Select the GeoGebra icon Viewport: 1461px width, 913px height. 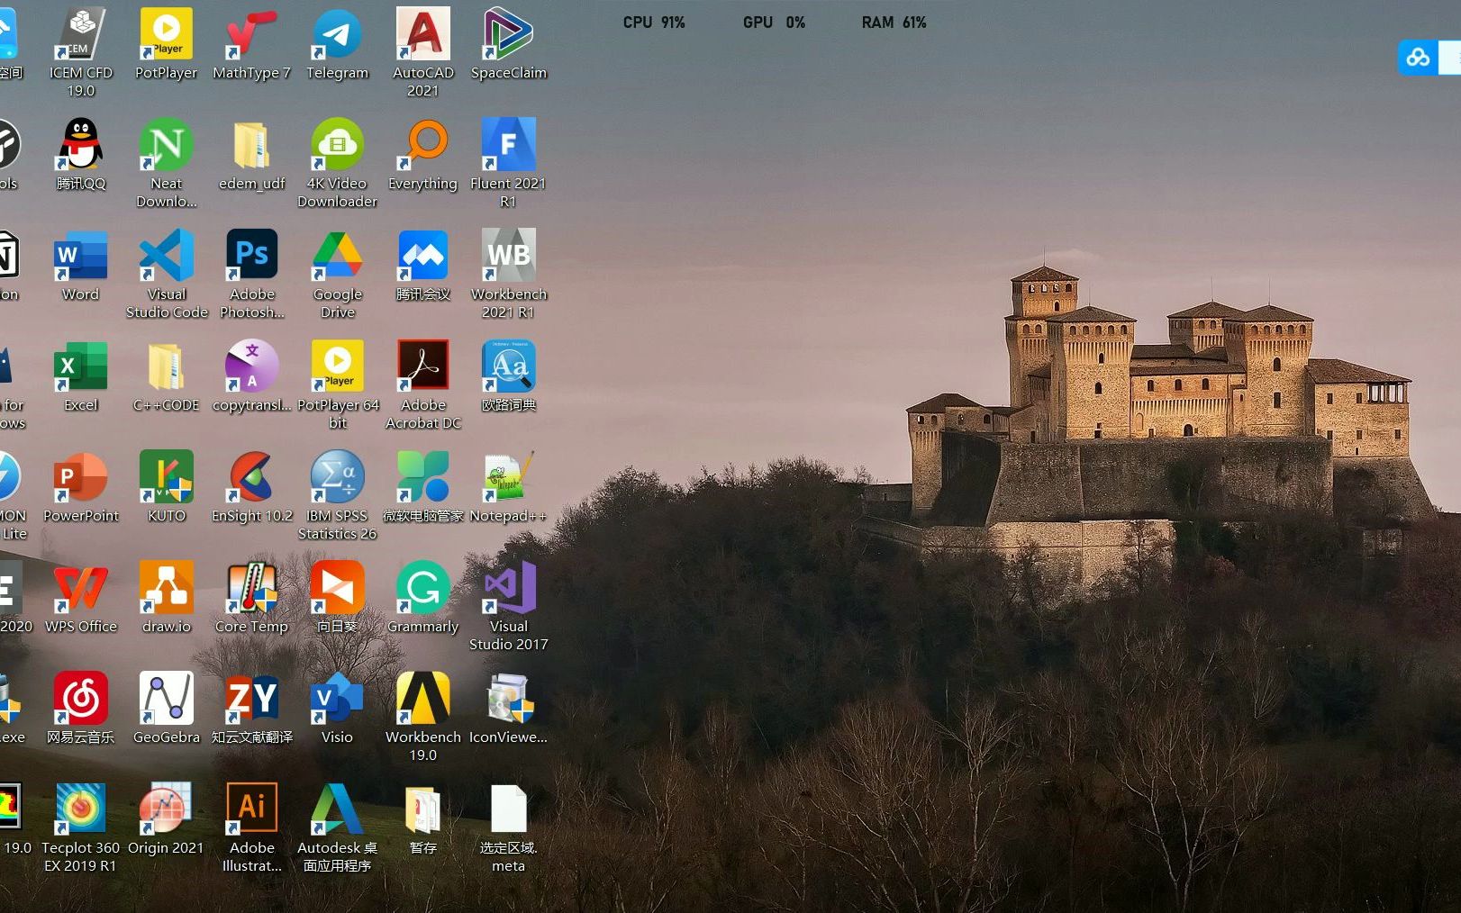[x=167, y=708]
